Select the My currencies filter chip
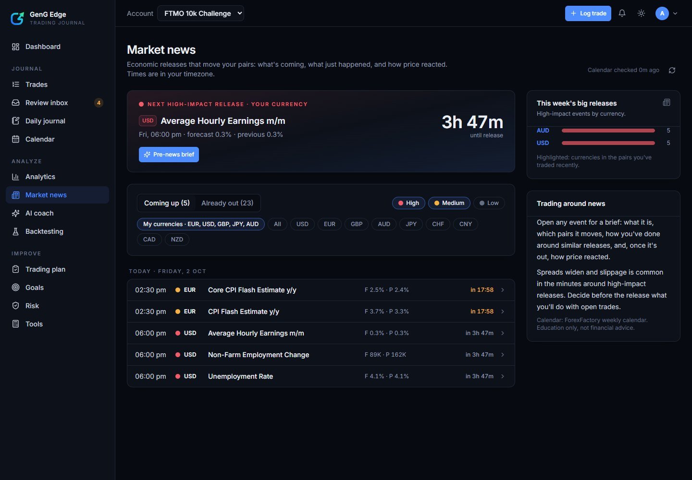The width and height of the screenshot is (692, 480). (x=201, y=224)
